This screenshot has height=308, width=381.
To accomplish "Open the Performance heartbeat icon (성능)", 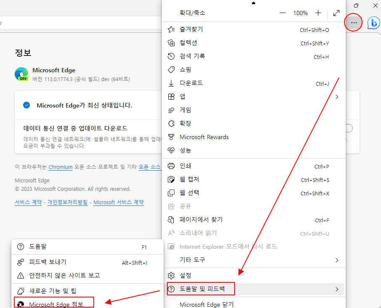I will (x=171, y=150).
